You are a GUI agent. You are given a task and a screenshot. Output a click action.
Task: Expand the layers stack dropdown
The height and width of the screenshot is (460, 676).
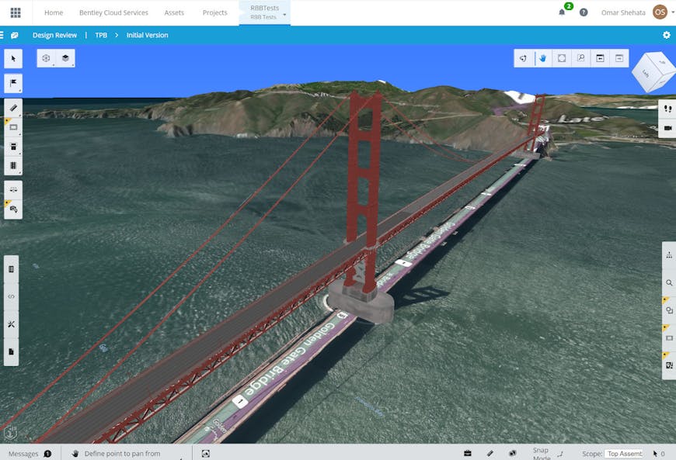[x=65, y=58]
